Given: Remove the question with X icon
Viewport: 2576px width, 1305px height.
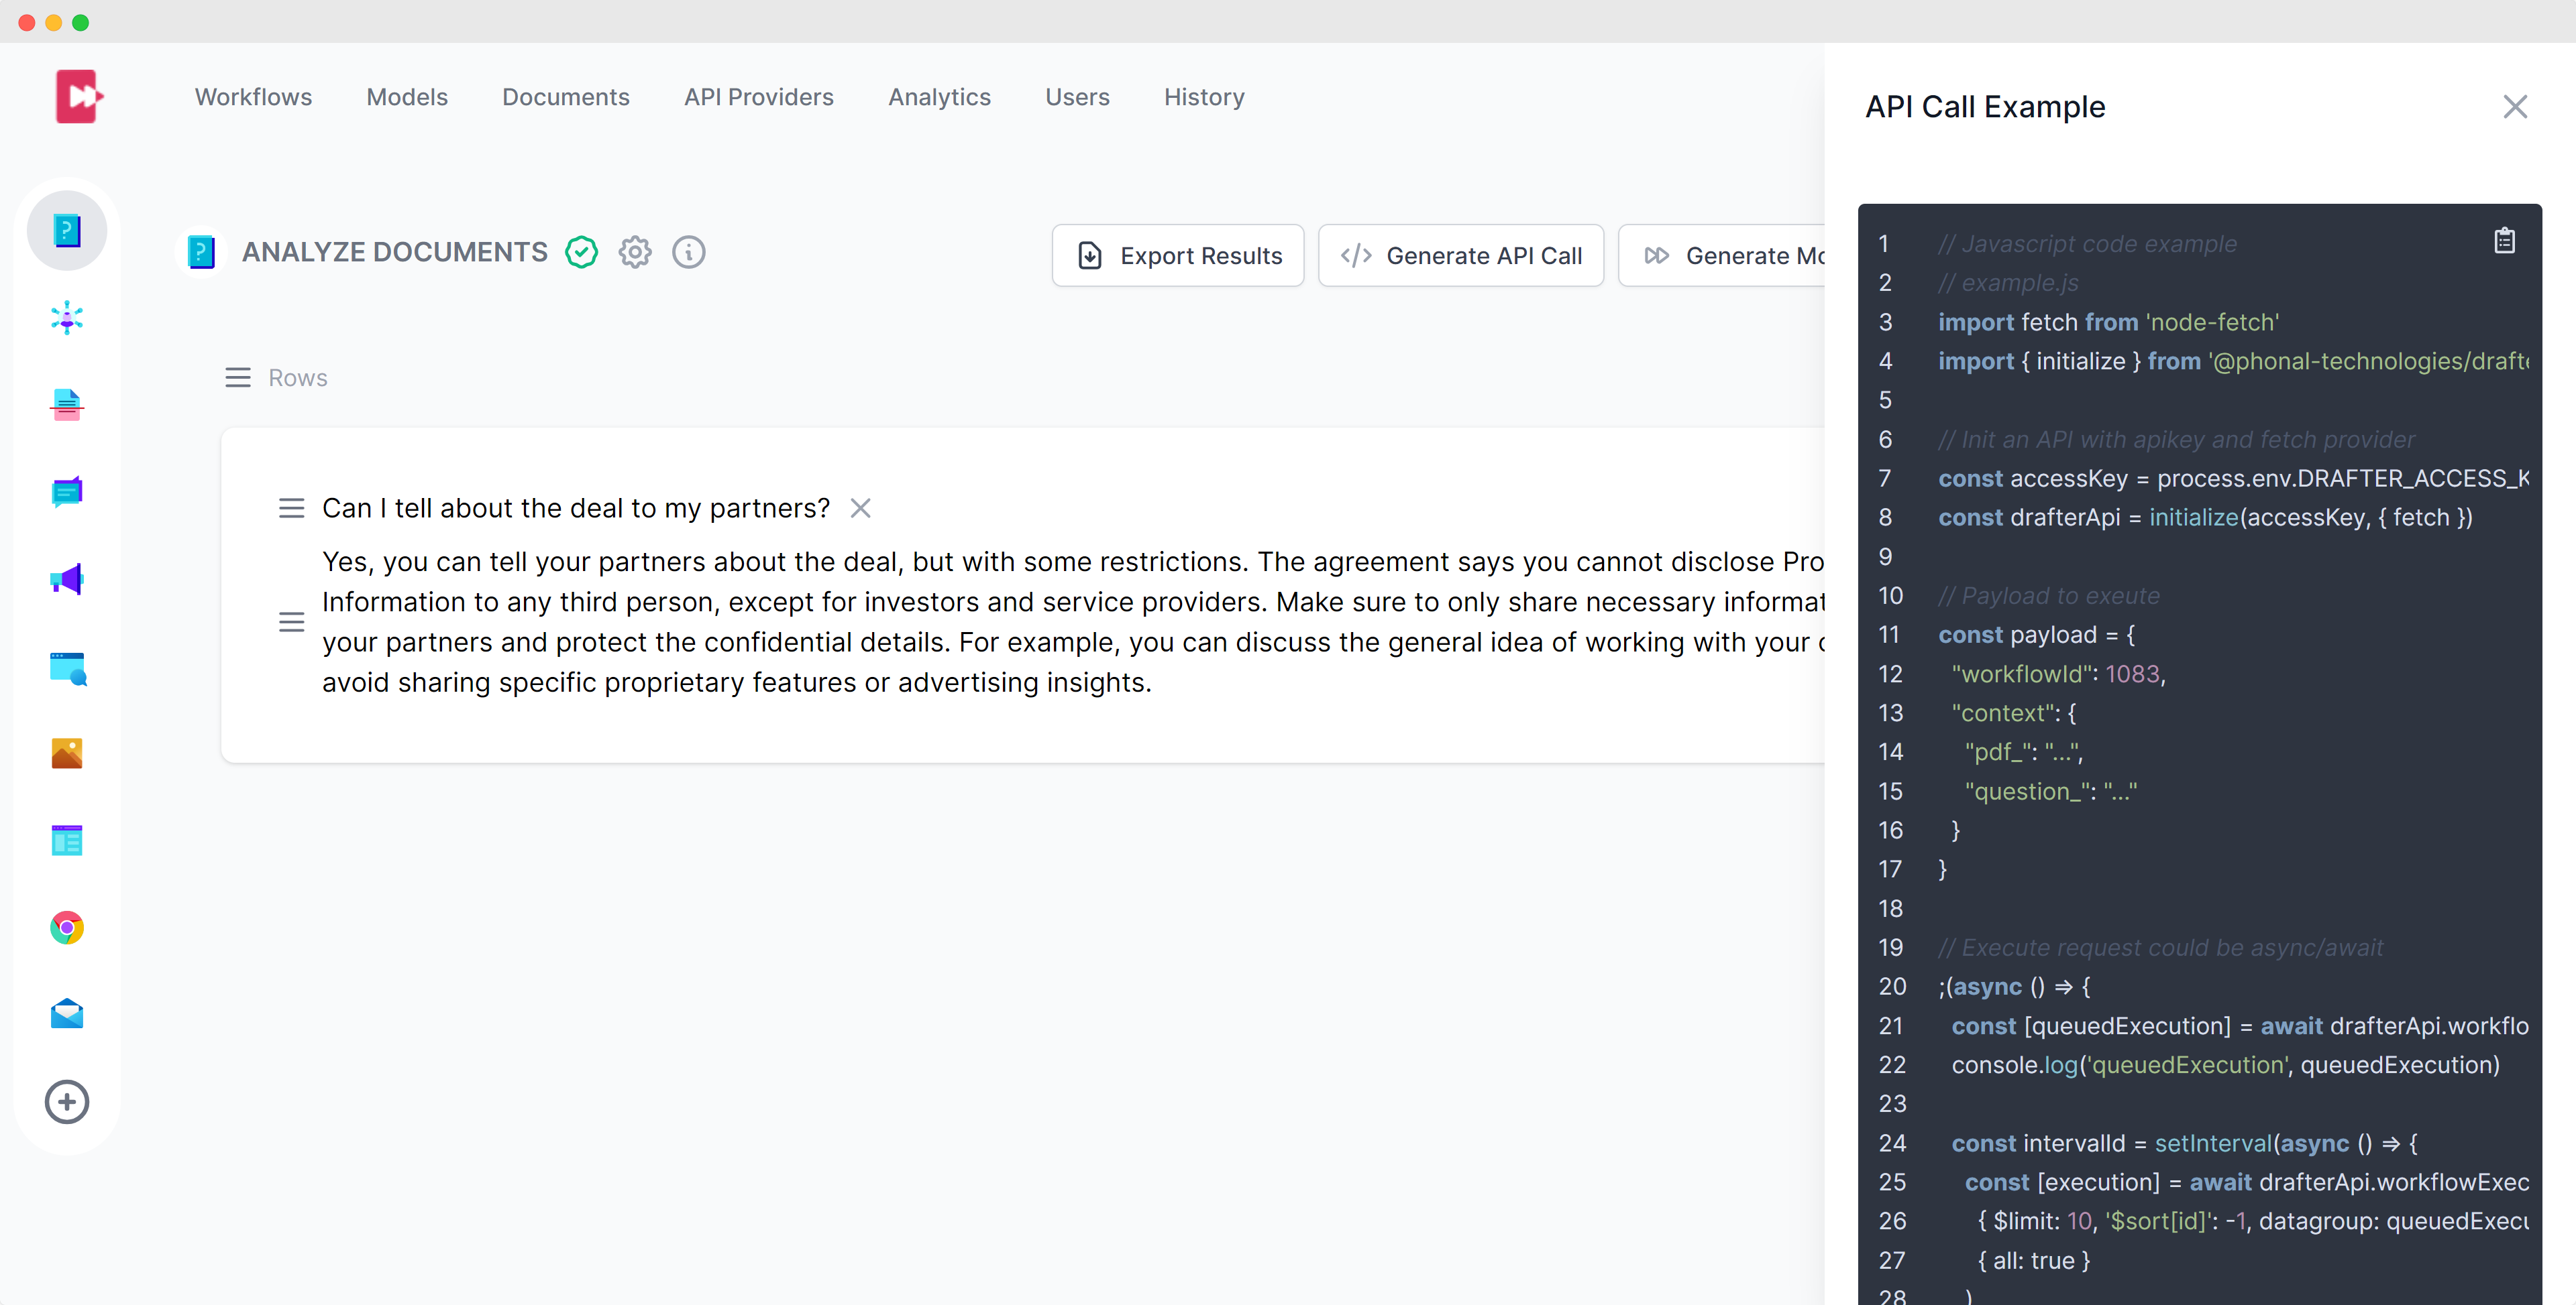Looking at the screenshot, I should point(860,509).
